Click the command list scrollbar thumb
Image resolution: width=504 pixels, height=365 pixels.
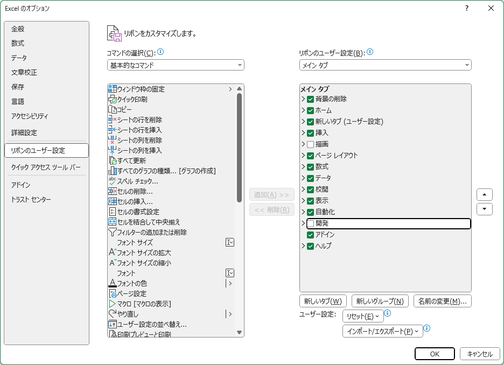click(239, 148)
